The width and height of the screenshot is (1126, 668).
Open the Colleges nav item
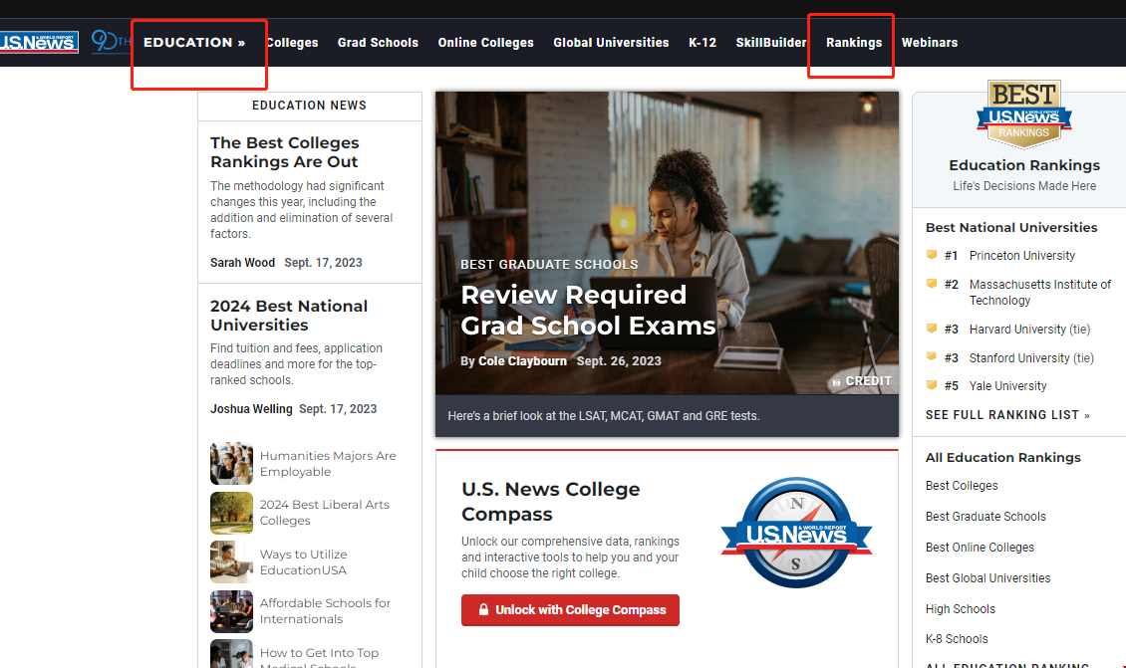pyautogui.click(x=292, y=43)
